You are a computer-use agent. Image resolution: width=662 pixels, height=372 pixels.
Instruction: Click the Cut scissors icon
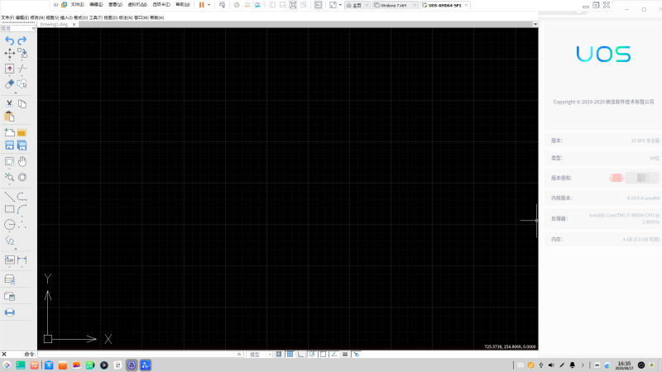click(9, 103)
